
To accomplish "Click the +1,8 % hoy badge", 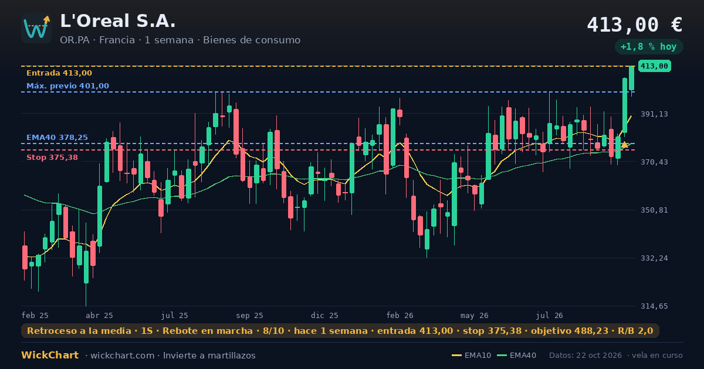I will [648, 47].
